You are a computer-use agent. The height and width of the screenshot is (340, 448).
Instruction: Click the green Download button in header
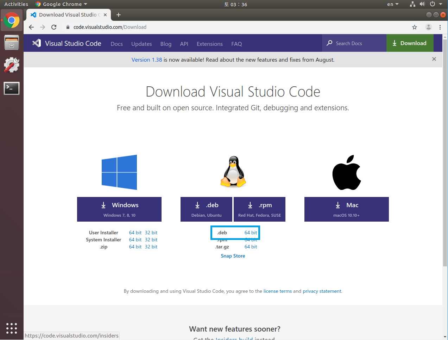coord(410,43)
